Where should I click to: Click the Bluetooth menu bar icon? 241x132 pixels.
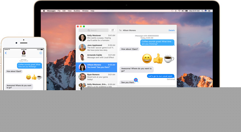coord(176,11)
